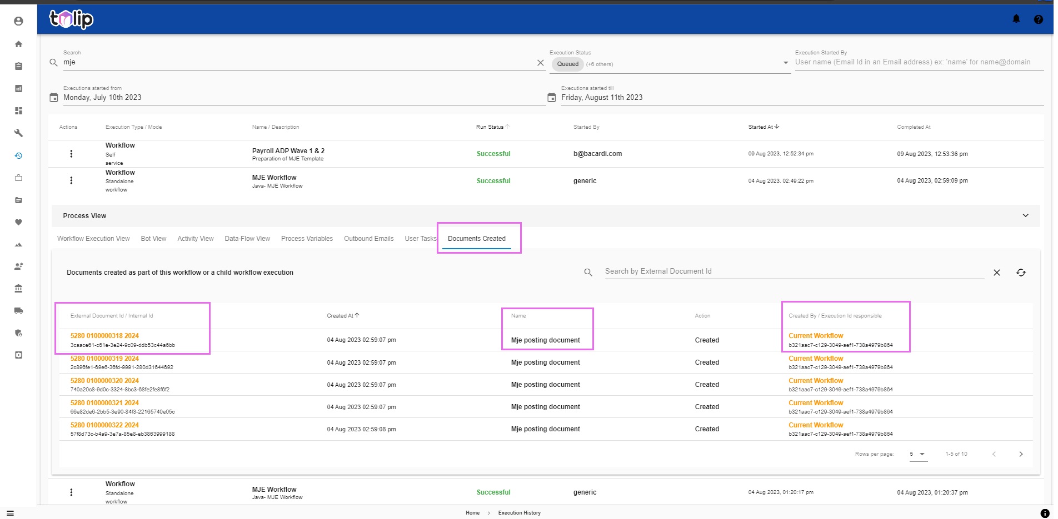Viewport: 1058px width, 519px height.
Task: Toggle the hamburger menu at bottom left
Action: click(10, 513)
